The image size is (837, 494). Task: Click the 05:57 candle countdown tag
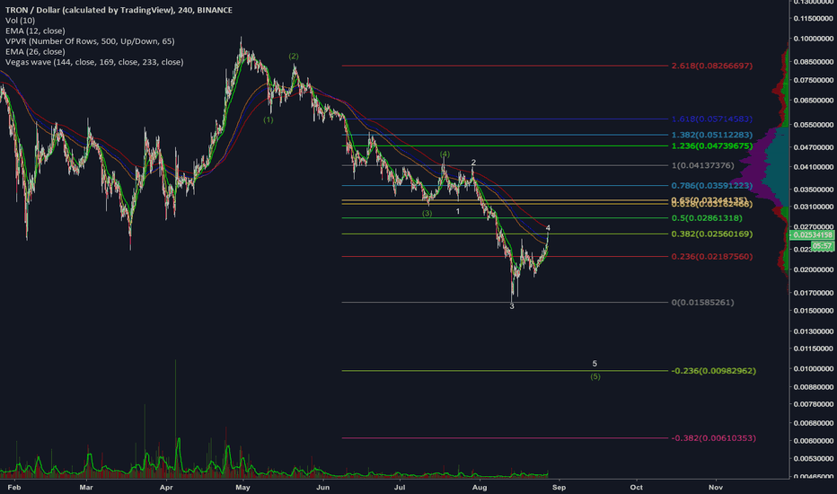coord(823,246)
